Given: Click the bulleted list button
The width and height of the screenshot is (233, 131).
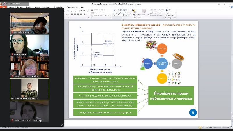Looking at the screenshot, I should [x=72, y=11].
